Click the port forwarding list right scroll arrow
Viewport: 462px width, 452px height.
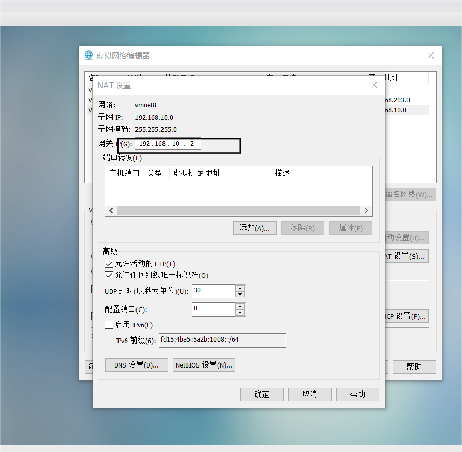click(366, 210)
